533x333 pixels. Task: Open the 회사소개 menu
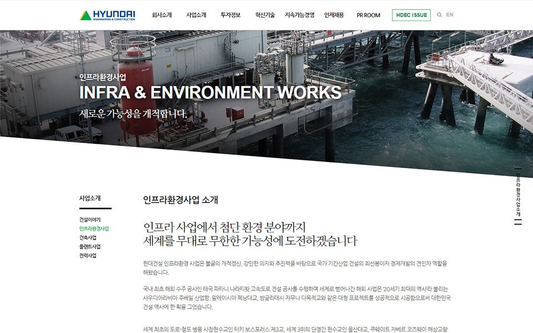(162, 15)
